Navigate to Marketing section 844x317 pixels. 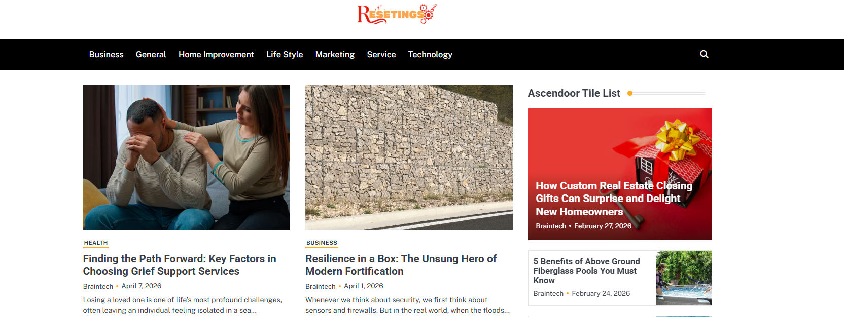[x=335, y=54]
